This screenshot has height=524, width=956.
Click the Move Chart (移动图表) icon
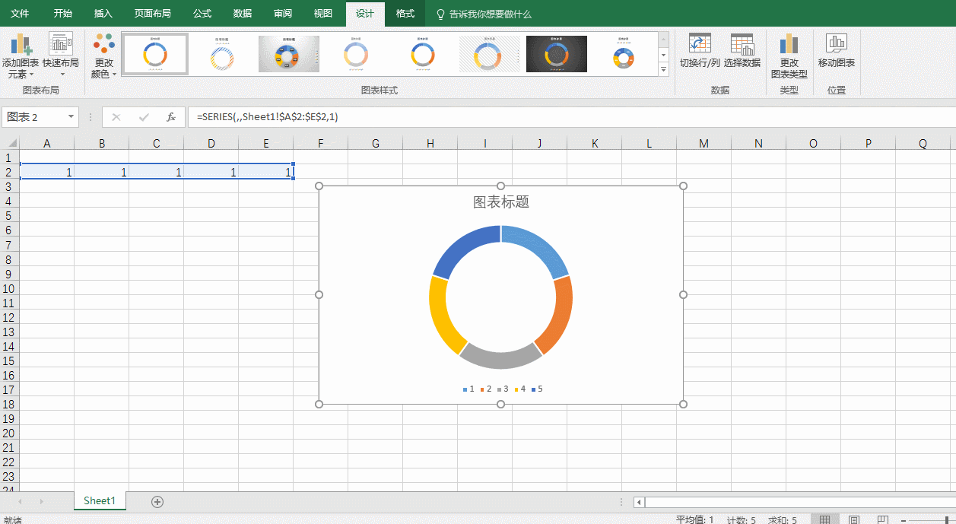pos(836,45)
